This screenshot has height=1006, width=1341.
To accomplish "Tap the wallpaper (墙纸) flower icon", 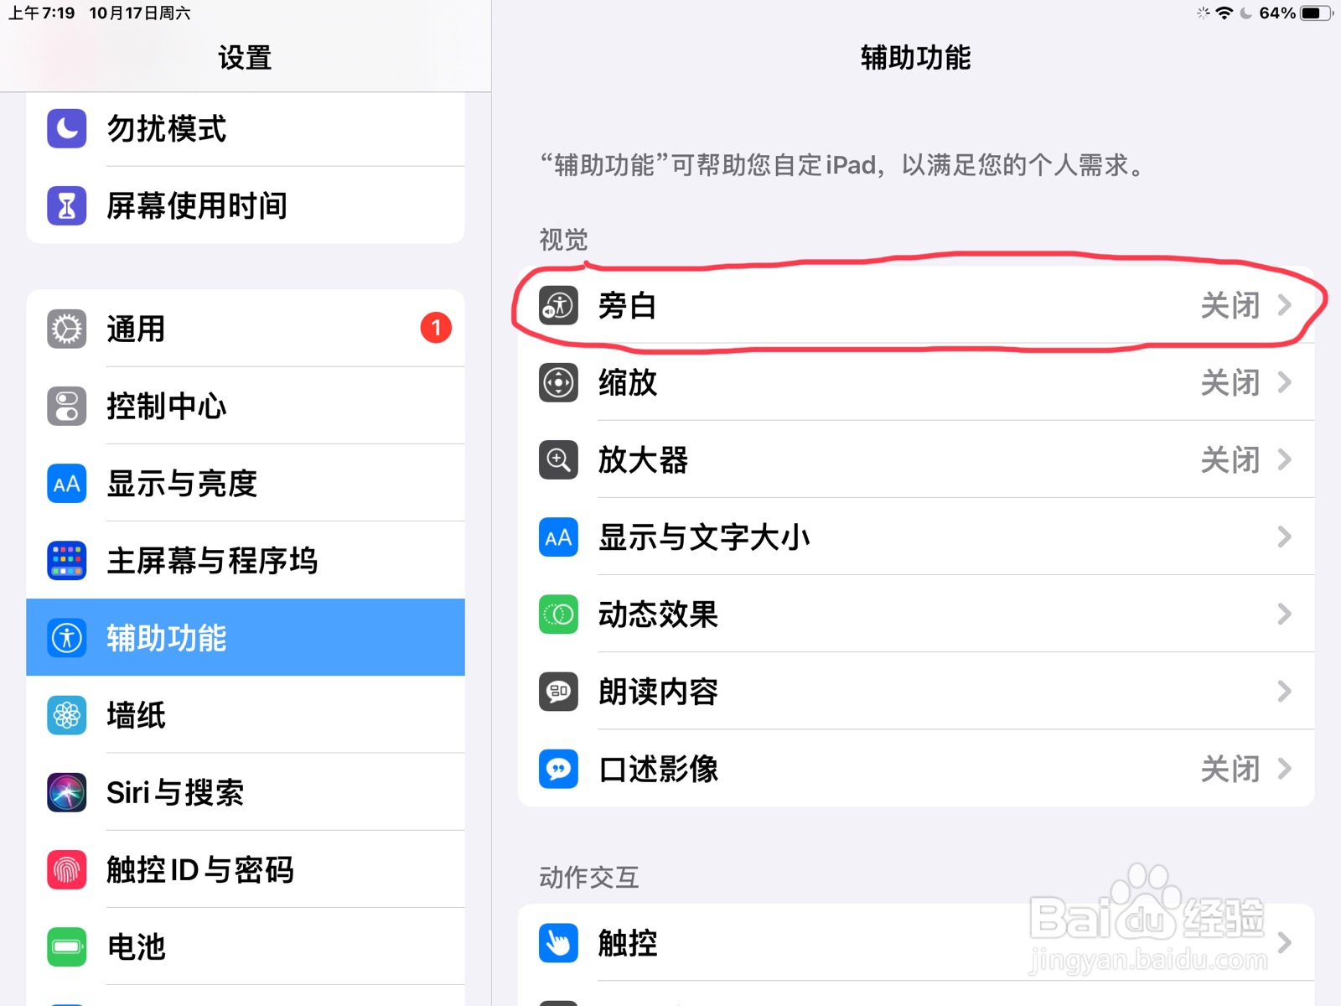I will pos(67,715).
